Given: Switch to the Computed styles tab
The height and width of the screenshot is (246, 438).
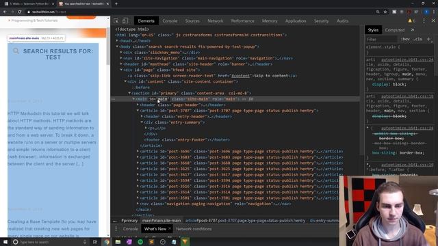Looking at the screenshot, I should (395, 30).
